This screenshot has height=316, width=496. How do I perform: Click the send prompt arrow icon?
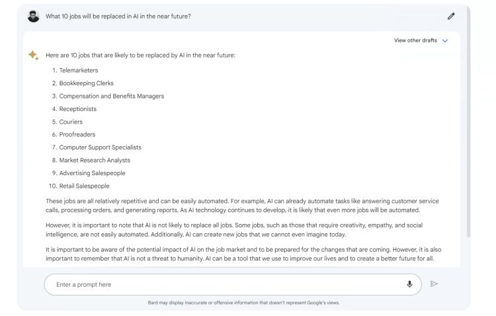click(x=434, y=284)
